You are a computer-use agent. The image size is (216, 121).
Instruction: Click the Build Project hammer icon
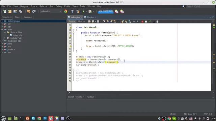pyautogui.click(x=72, y=11)
